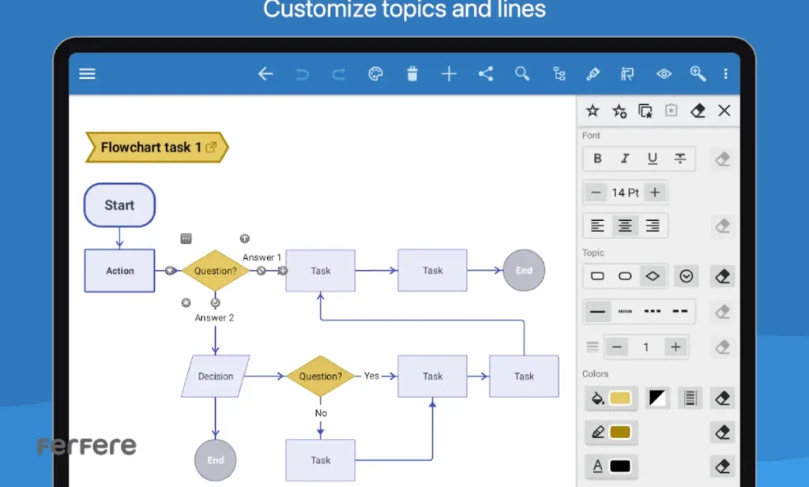Delete selected topic with trash icon
The width and height of the screenshot is (809, 487).
pos(412,74)
